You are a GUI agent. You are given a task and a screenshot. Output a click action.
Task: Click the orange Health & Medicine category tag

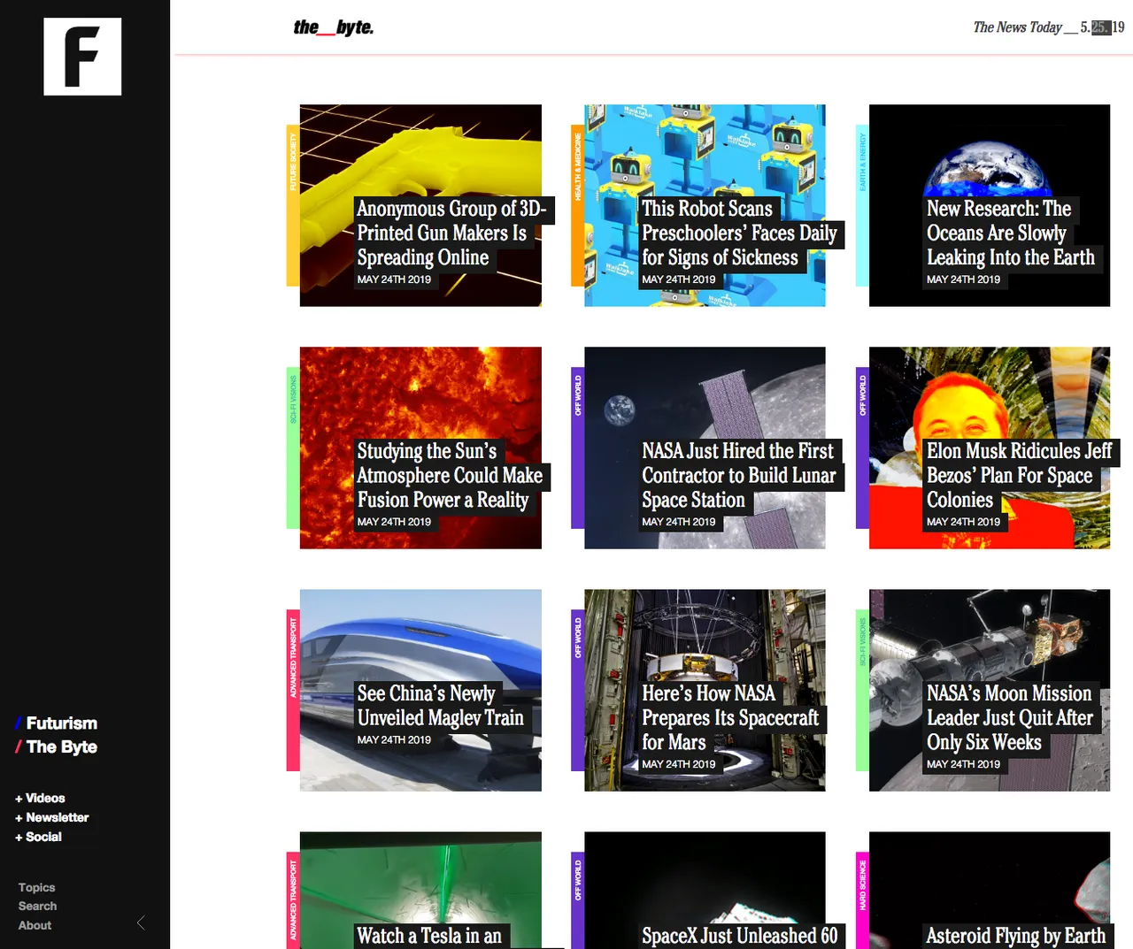pyautogui.click(x=578, y=205)
